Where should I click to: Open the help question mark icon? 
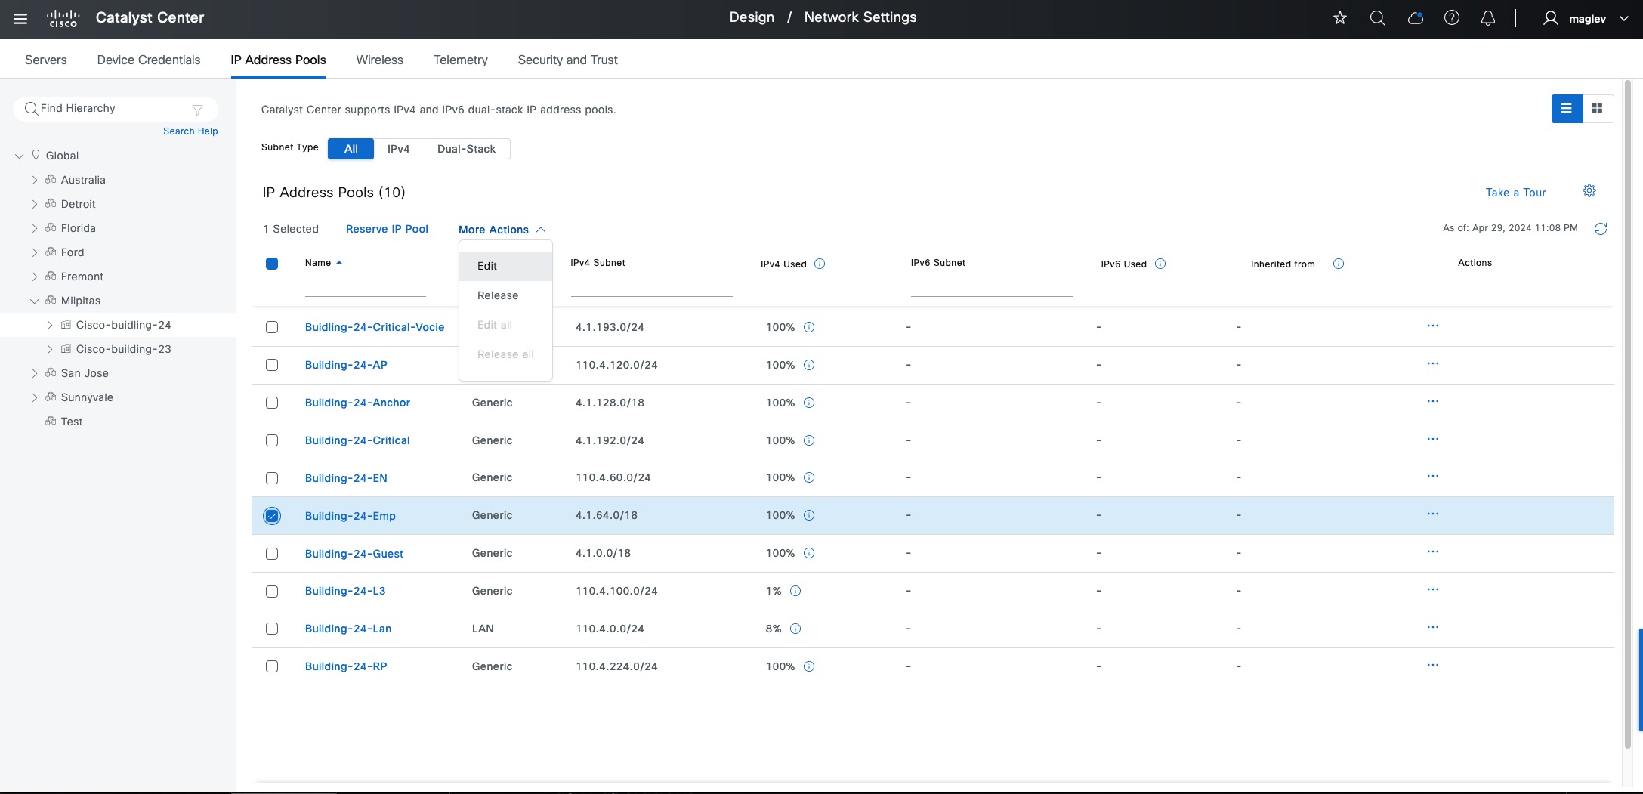coord(1452,18)
